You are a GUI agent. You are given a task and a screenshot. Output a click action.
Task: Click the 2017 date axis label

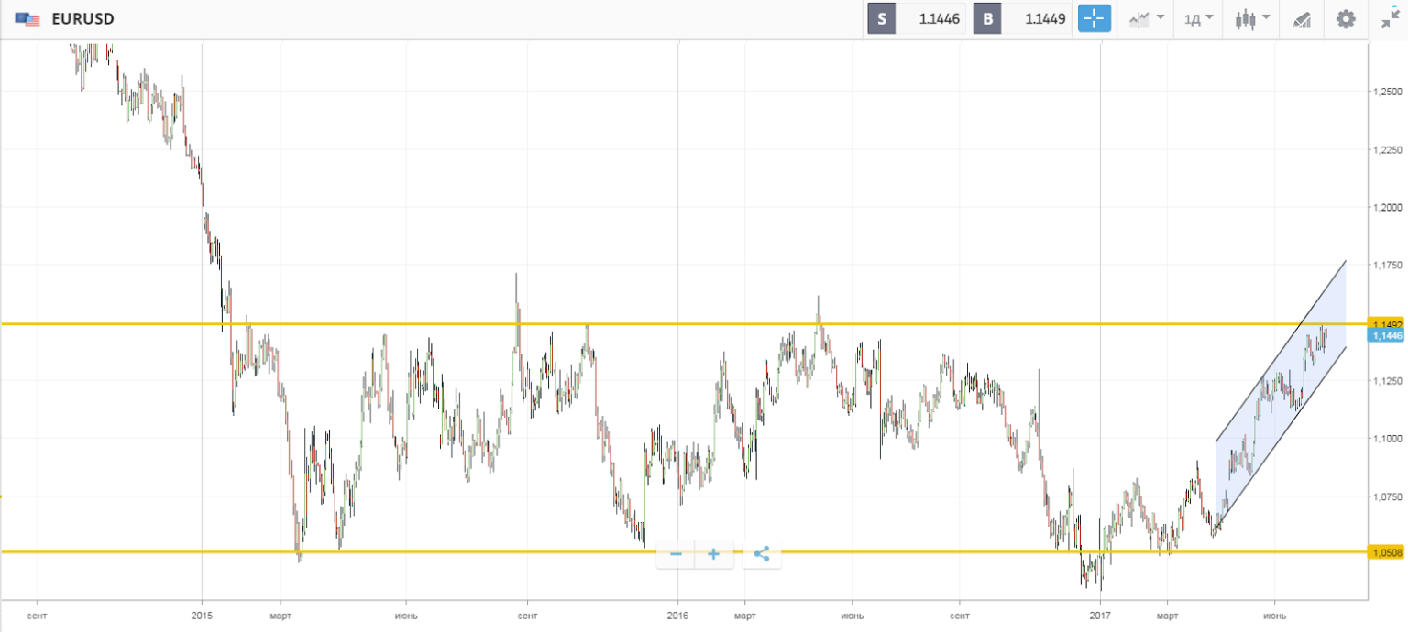(1101, 615)
